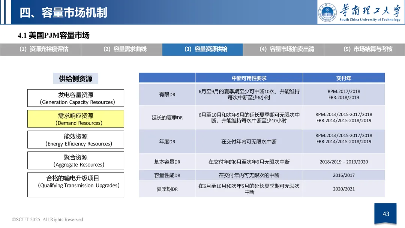
Task: Click the 有限DR row label
Action: pyautogui.click(x=167, y=94)
